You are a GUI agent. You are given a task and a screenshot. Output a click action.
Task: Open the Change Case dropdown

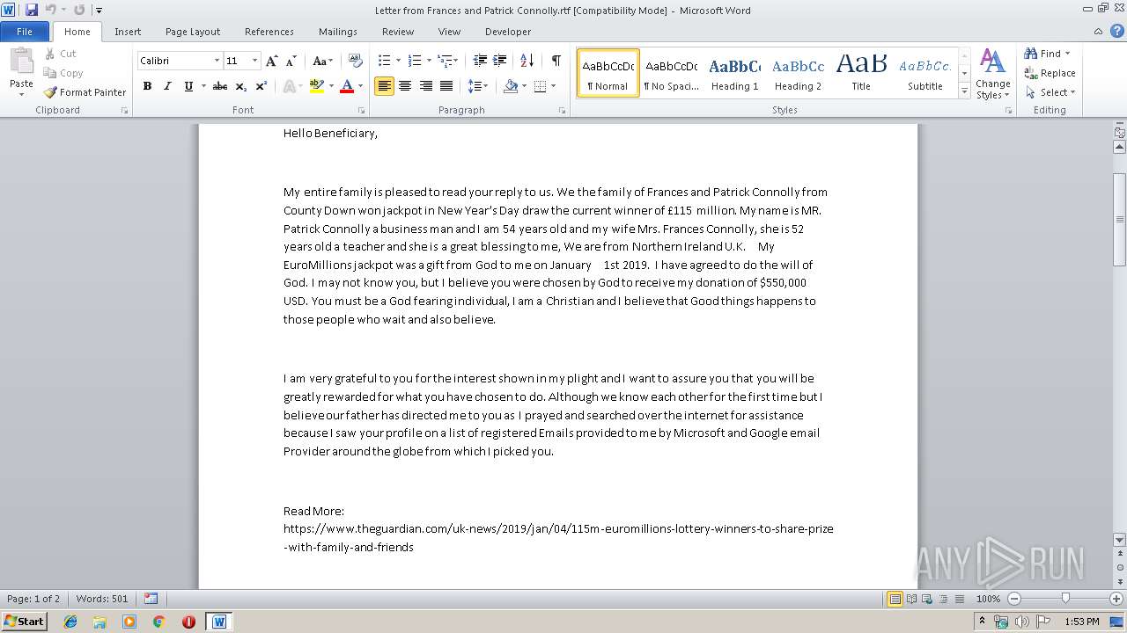coord(322,61)
